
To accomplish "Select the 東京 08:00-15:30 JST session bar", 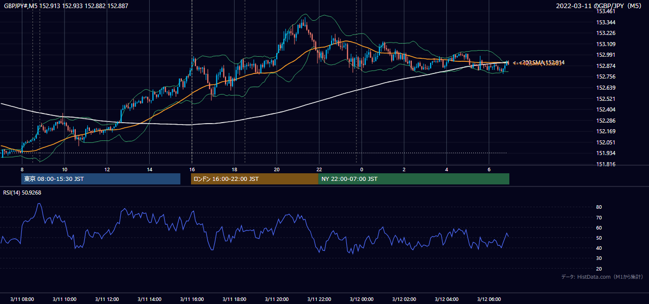I will click(101, 179).
